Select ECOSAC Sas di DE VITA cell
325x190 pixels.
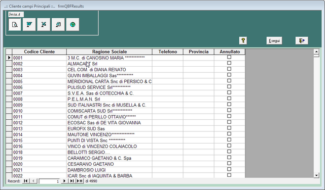[109, 123]
